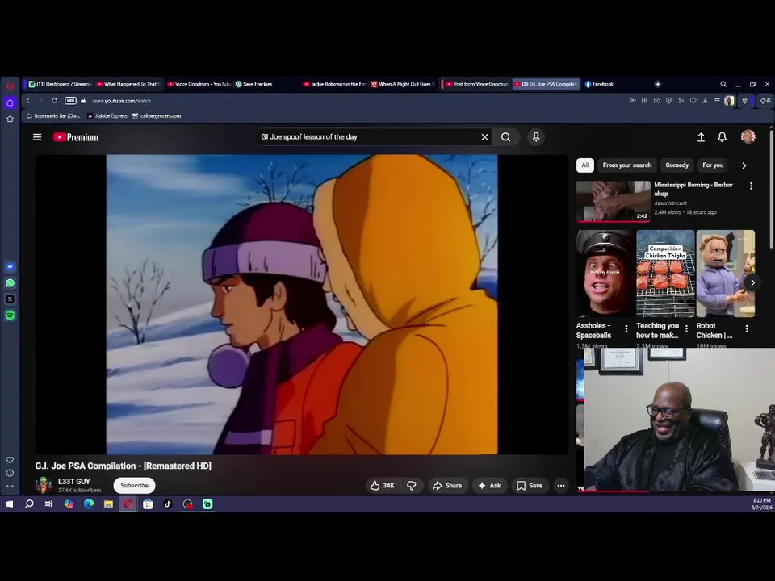The height and width of the screenshot is (581, 775).
Task: Like the video with thumbs-up 34K
Action: point(383,486)
